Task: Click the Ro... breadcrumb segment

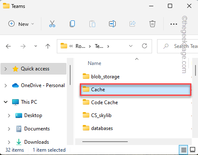Action: tap(80, 46)
